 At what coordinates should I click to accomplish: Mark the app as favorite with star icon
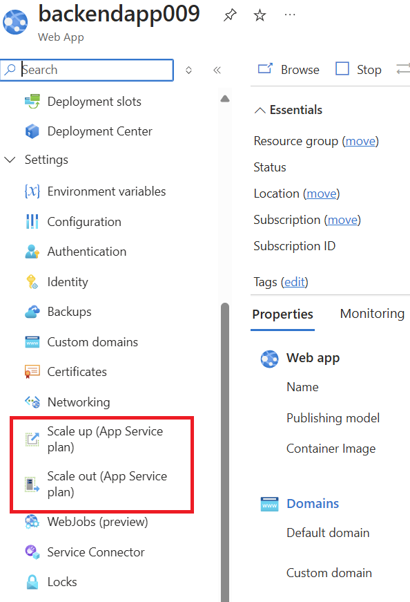click(x=260, y=15)
